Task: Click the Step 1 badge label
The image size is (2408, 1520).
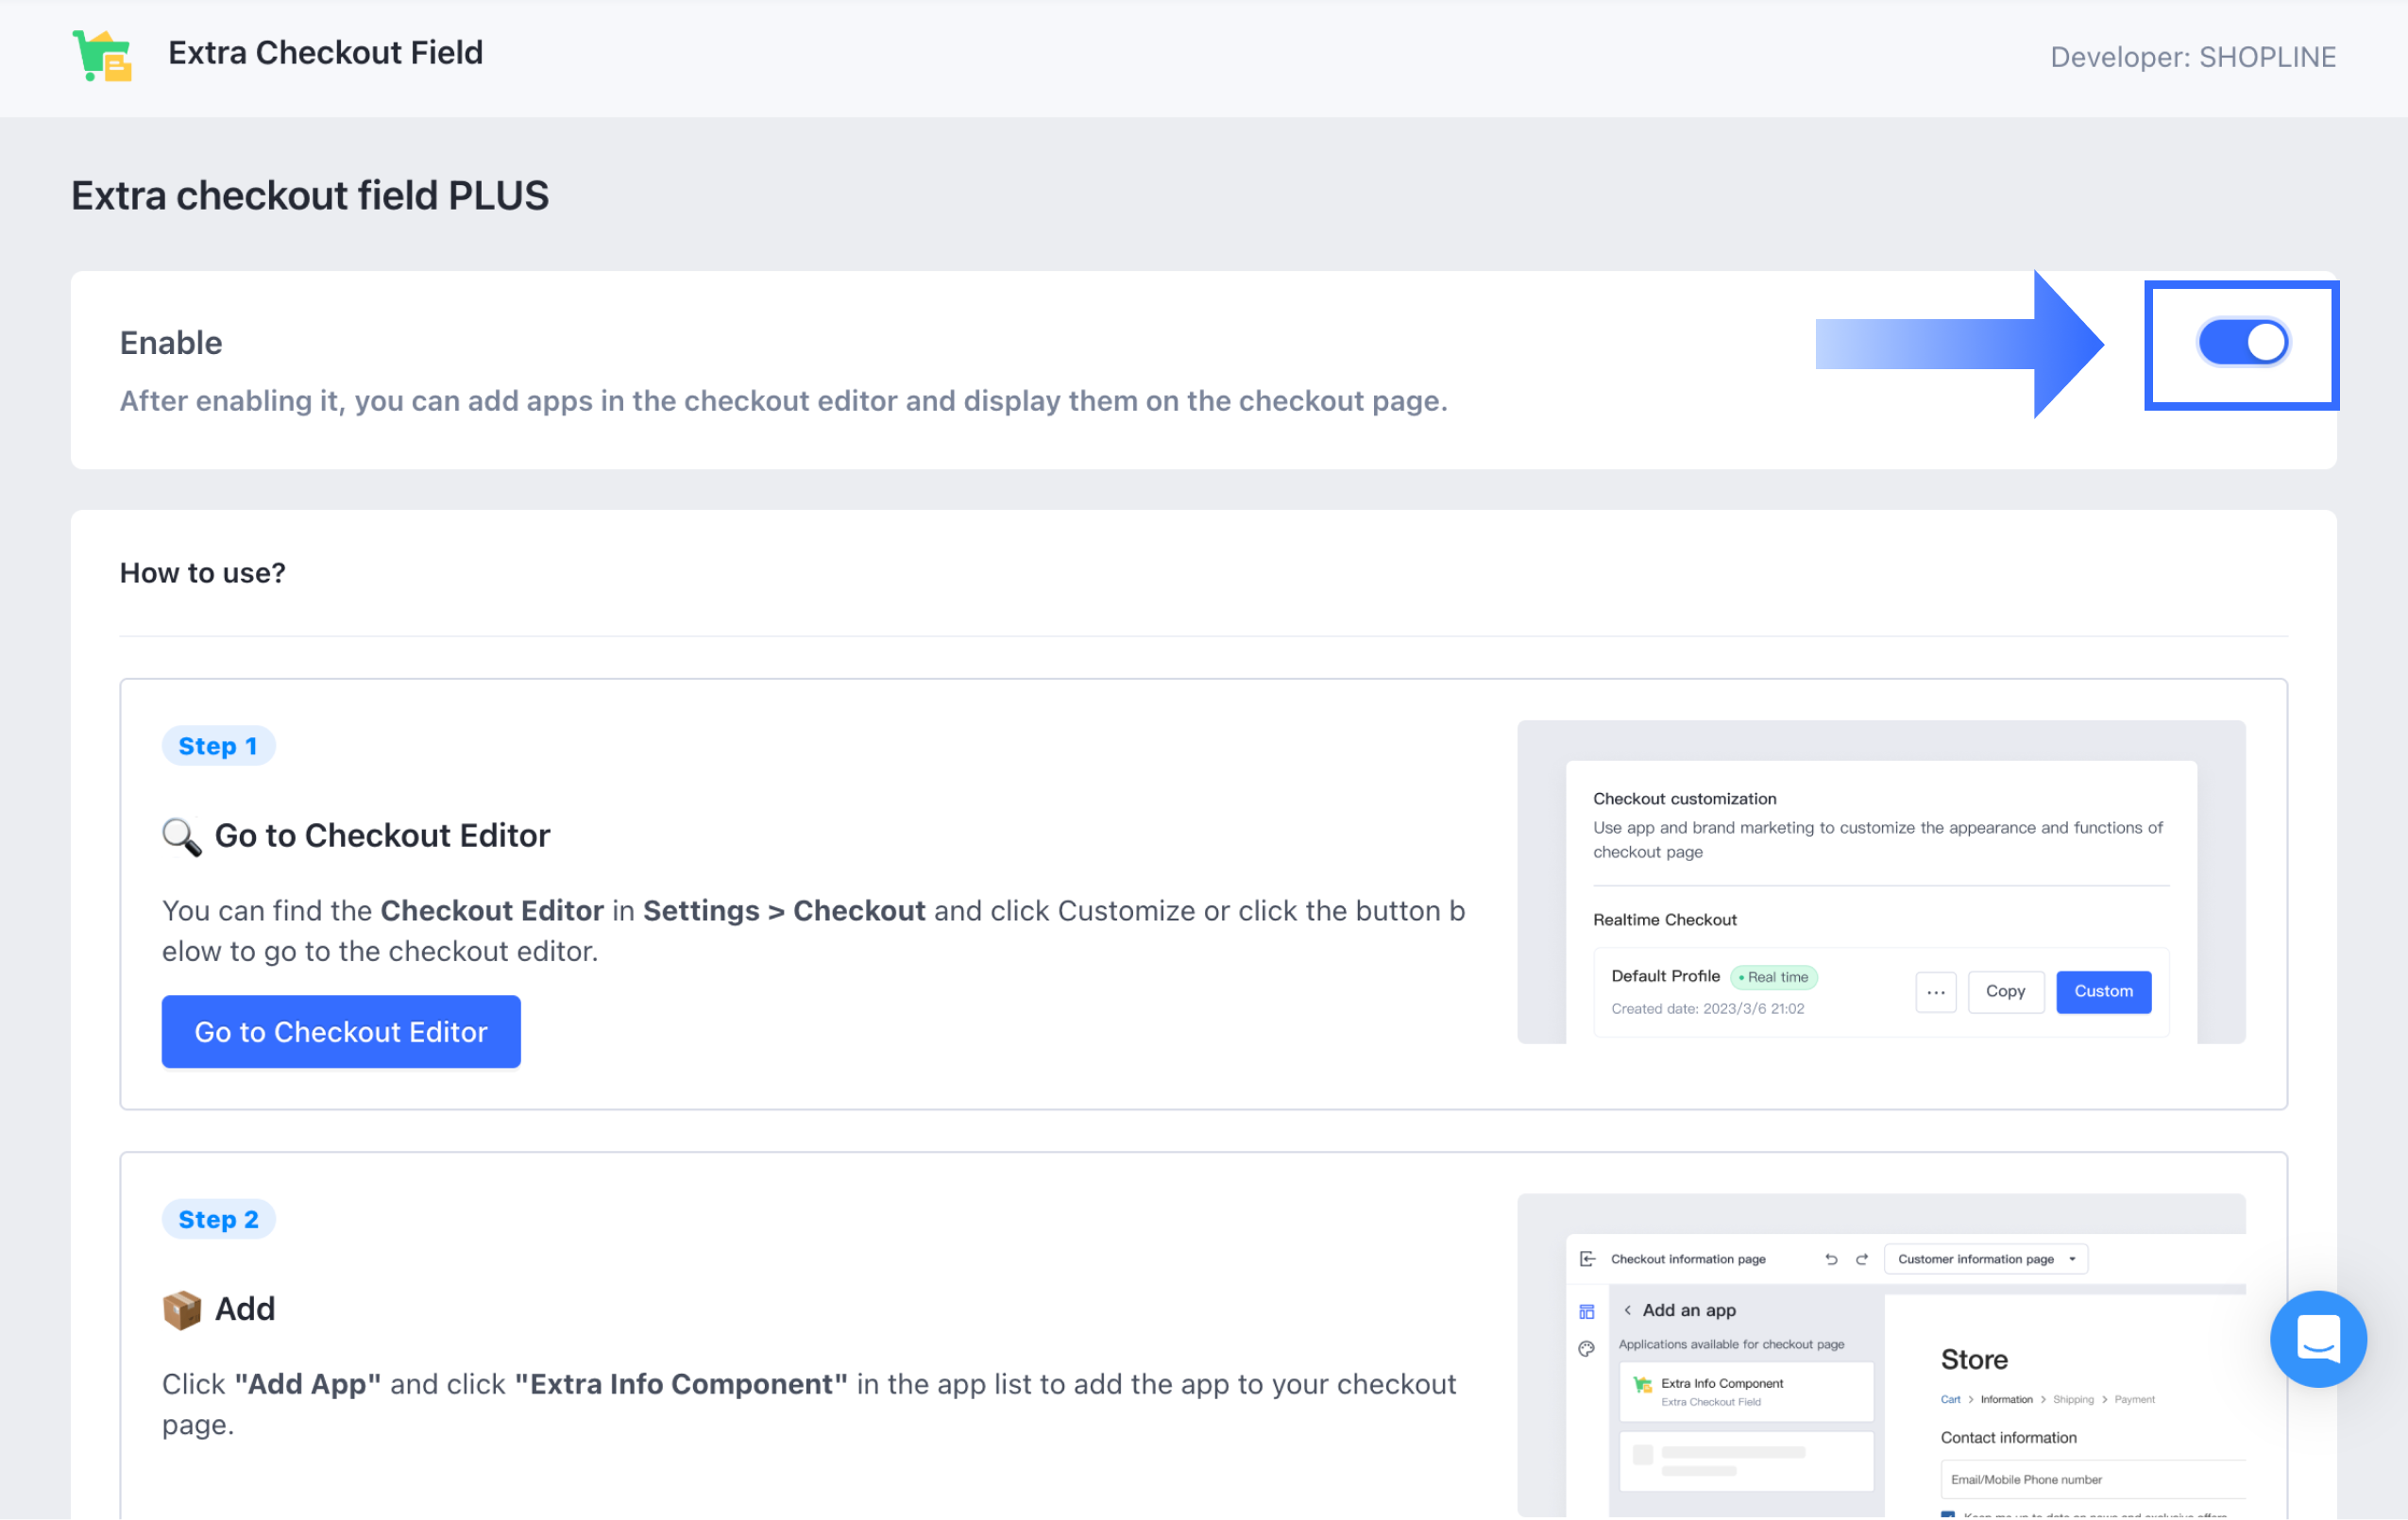Action: pyautogui.click(x=218, y=746)
